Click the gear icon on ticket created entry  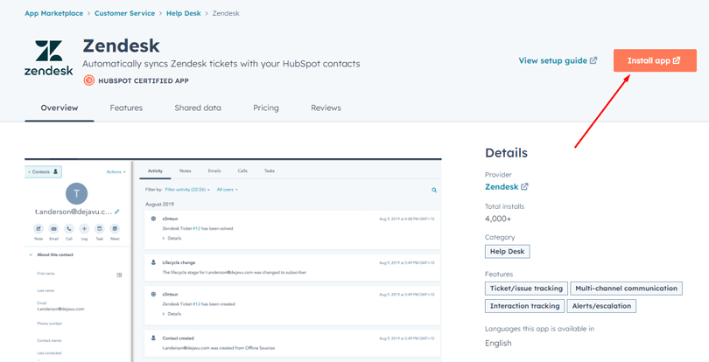pos(153,294)
